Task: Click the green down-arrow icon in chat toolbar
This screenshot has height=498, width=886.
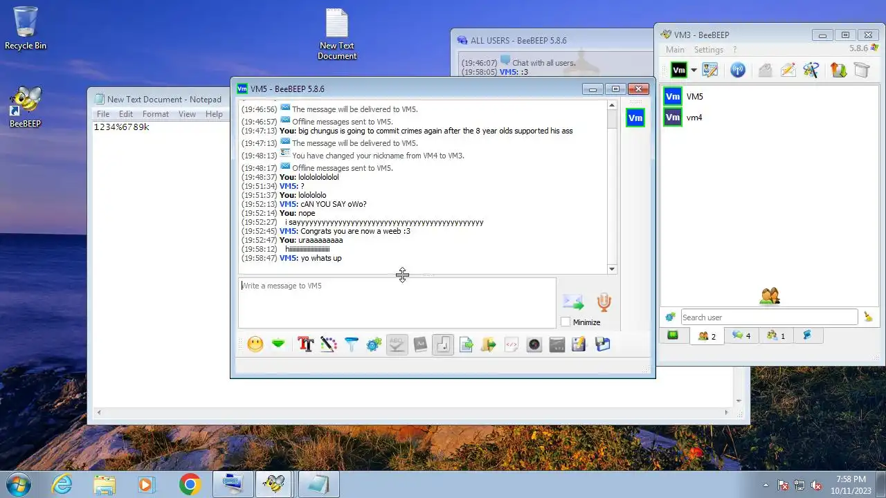Action: 278,344
